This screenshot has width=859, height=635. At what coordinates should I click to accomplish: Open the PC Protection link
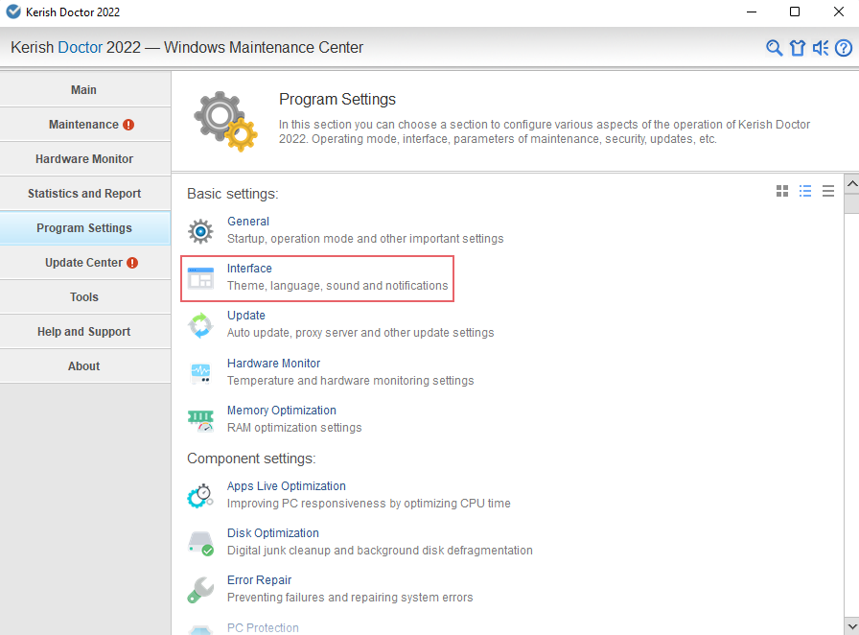pos(263,628)
